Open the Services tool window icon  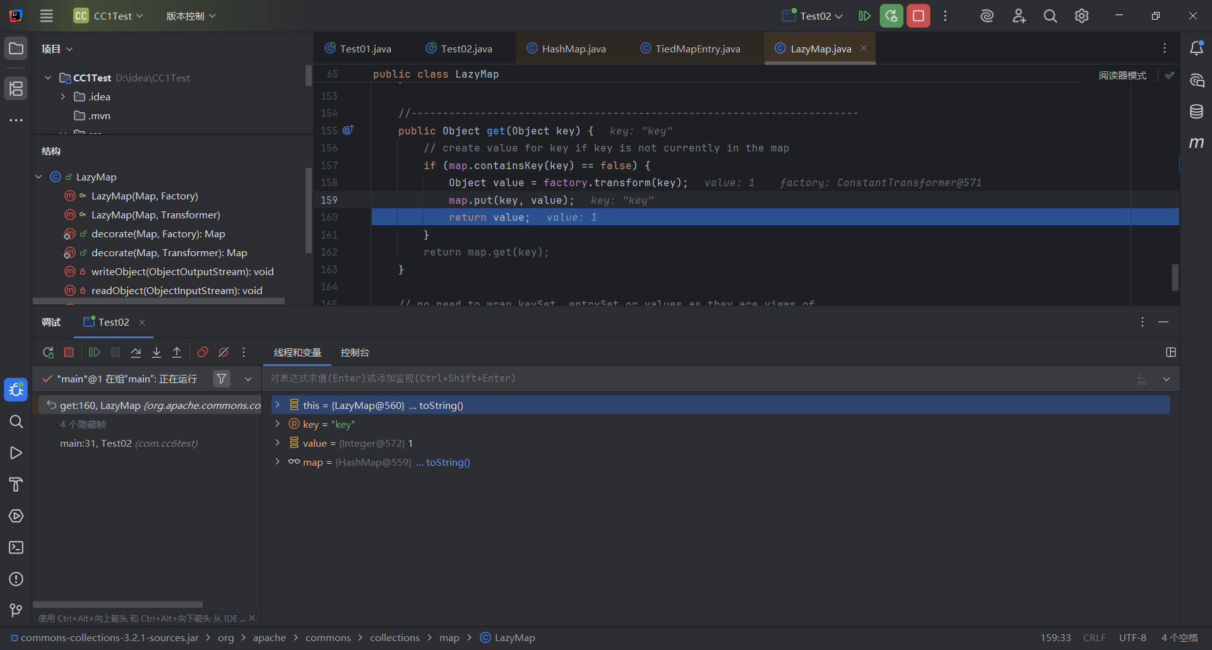coord(16,516)
